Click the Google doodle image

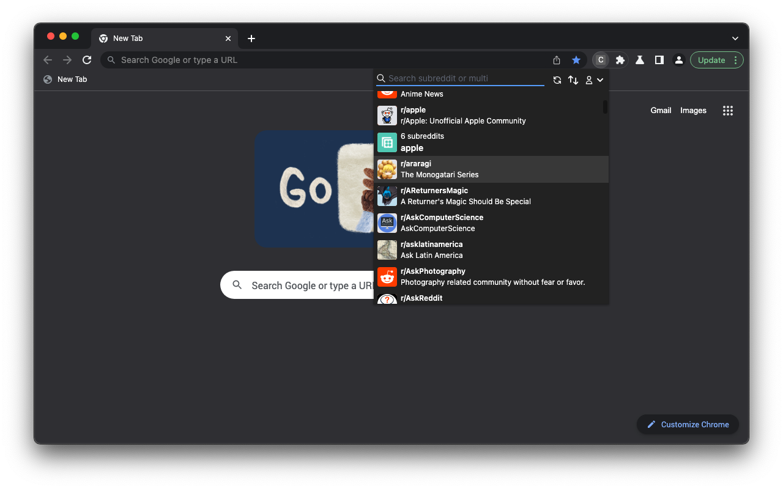pyautogui.click(x=314, y=189)
